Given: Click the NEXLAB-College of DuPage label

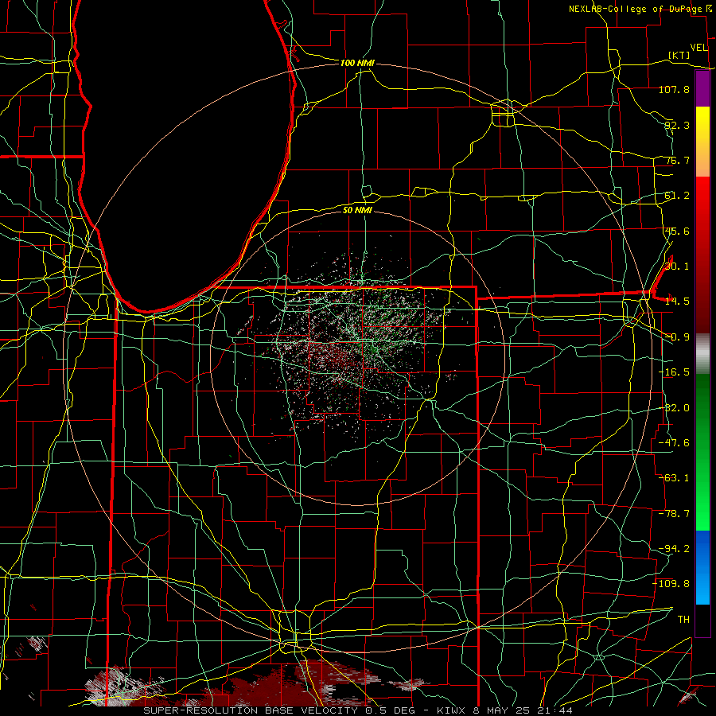Looking at the screenshot, I should pyautogui.click(x=636, y=9).
